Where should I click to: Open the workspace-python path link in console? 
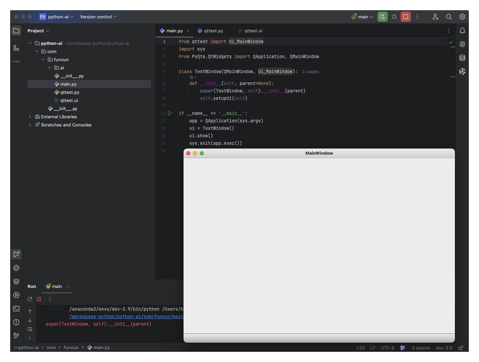click(126, 316)
